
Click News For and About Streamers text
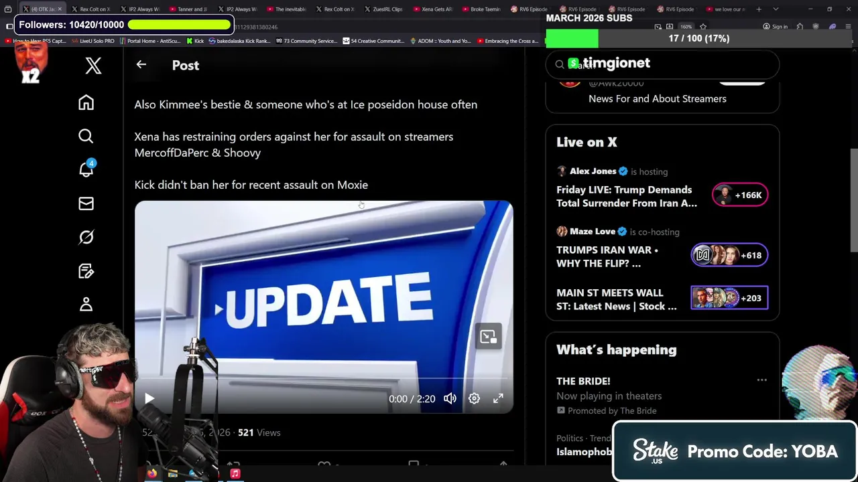click(x=658, y=98)
